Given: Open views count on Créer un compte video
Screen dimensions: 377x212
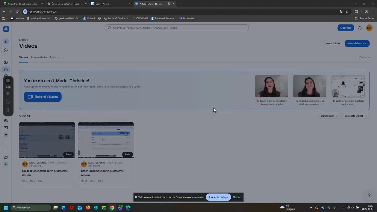Looking at the screenshot, I should click(84, 181).
